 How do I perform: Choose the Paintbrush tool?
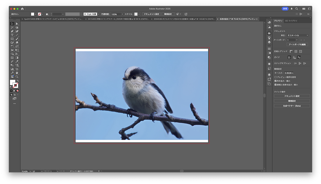[17, 39]
